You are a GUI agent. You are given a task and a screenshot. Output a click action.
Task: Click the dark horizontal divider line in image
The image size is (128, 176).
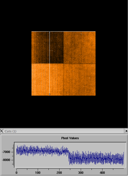[x=63, y=64]
